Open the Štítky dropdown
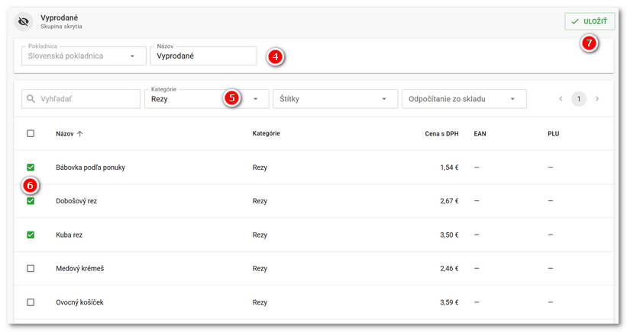 pos(335,99)
